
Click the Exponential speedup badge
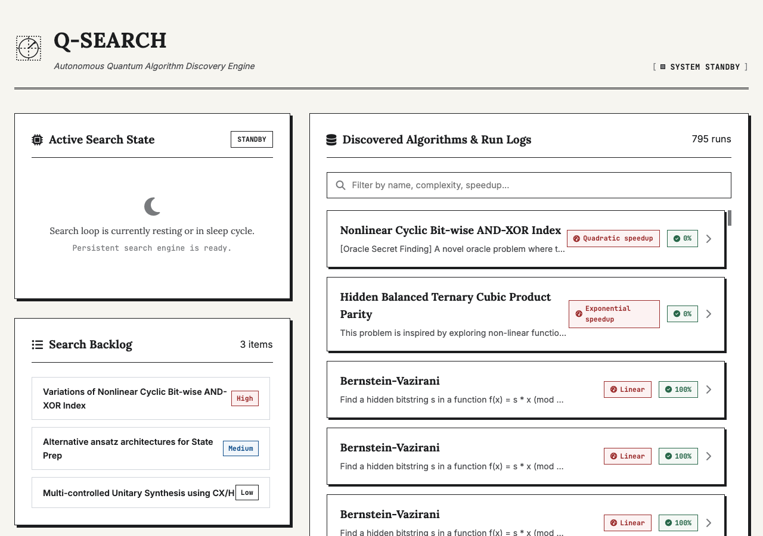(614, 314)
